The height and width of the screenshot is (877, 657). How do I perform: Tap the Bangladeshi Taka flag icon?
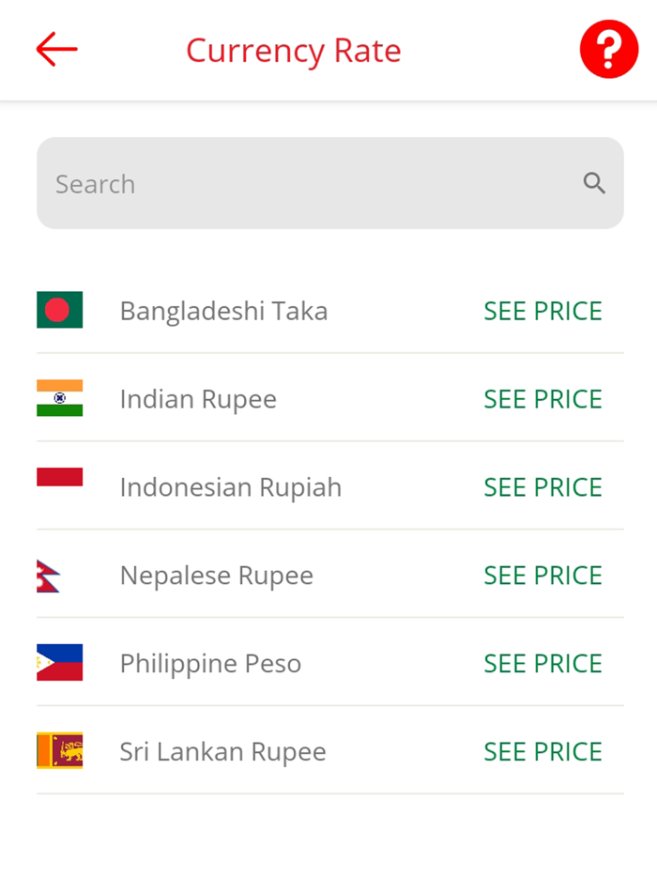coord(59,310)
